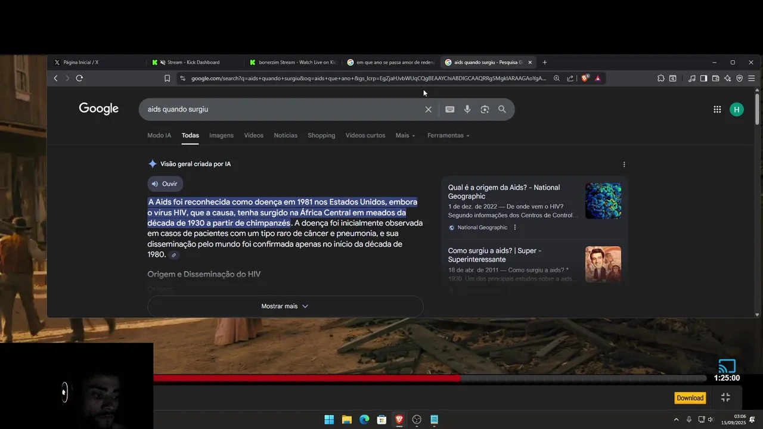
Task: Submit the search with the magnifier button
Action: click(502, 109)
